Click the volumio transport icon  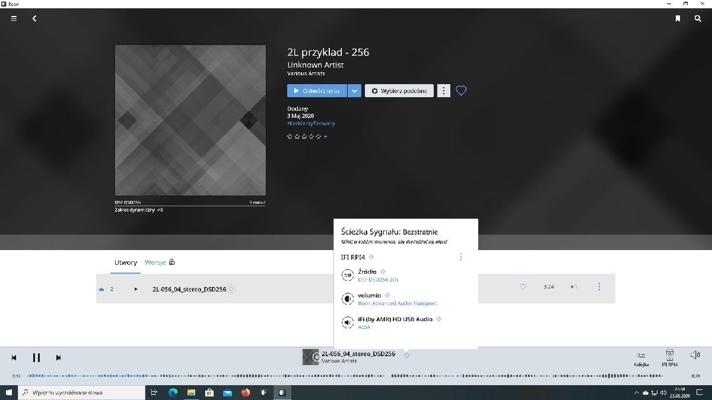(x=348, y=299)
